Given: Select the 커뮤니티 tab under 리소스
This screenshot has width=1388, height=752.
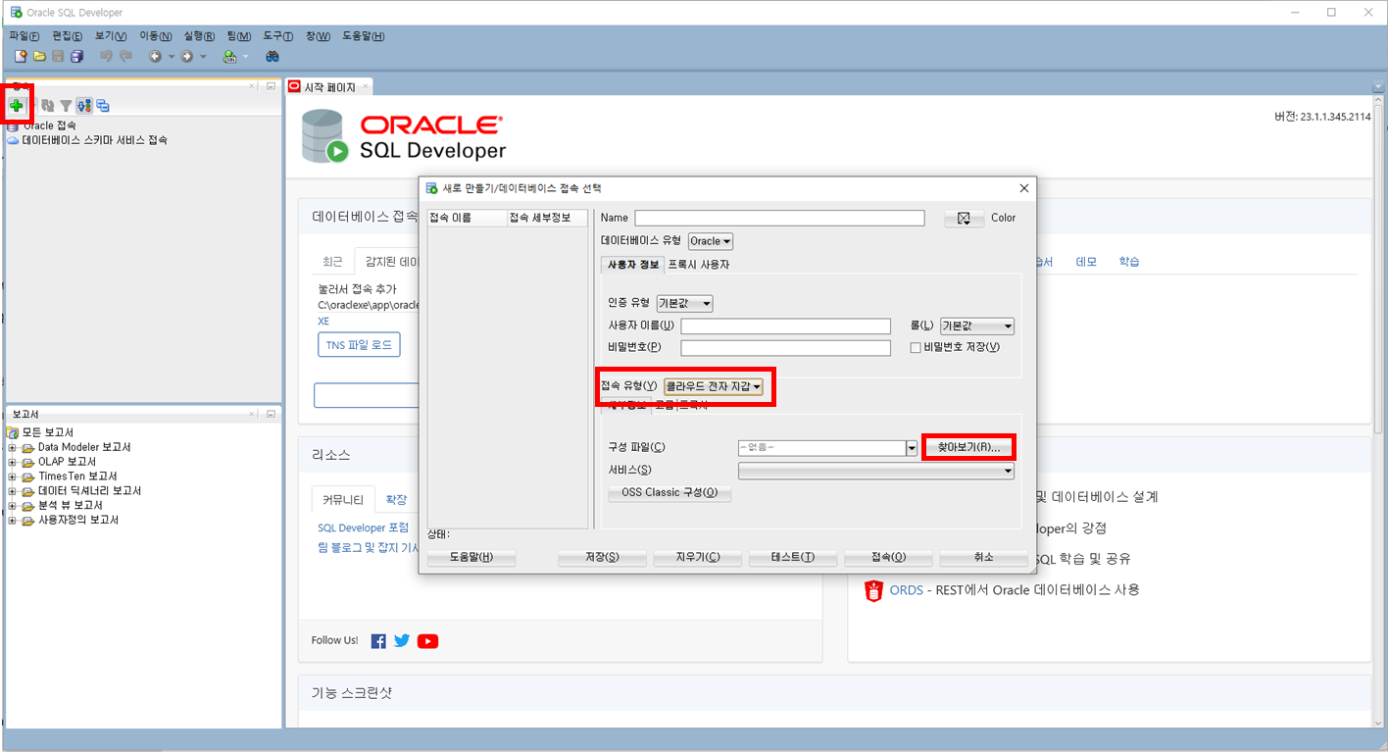Looking at the screenshot, I should (343, 500).
